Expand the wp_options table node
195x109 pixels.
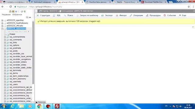5,45
